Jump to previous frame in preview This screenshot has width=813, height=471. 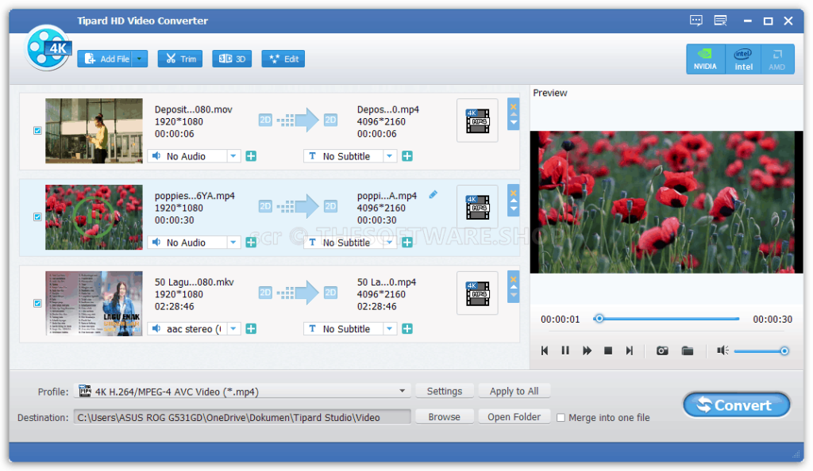[x=545, y=351]
